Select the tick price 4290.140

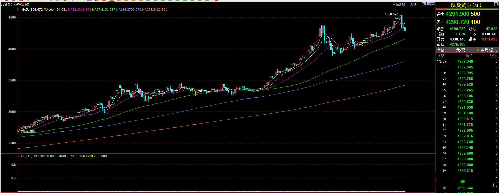(465, 148)
